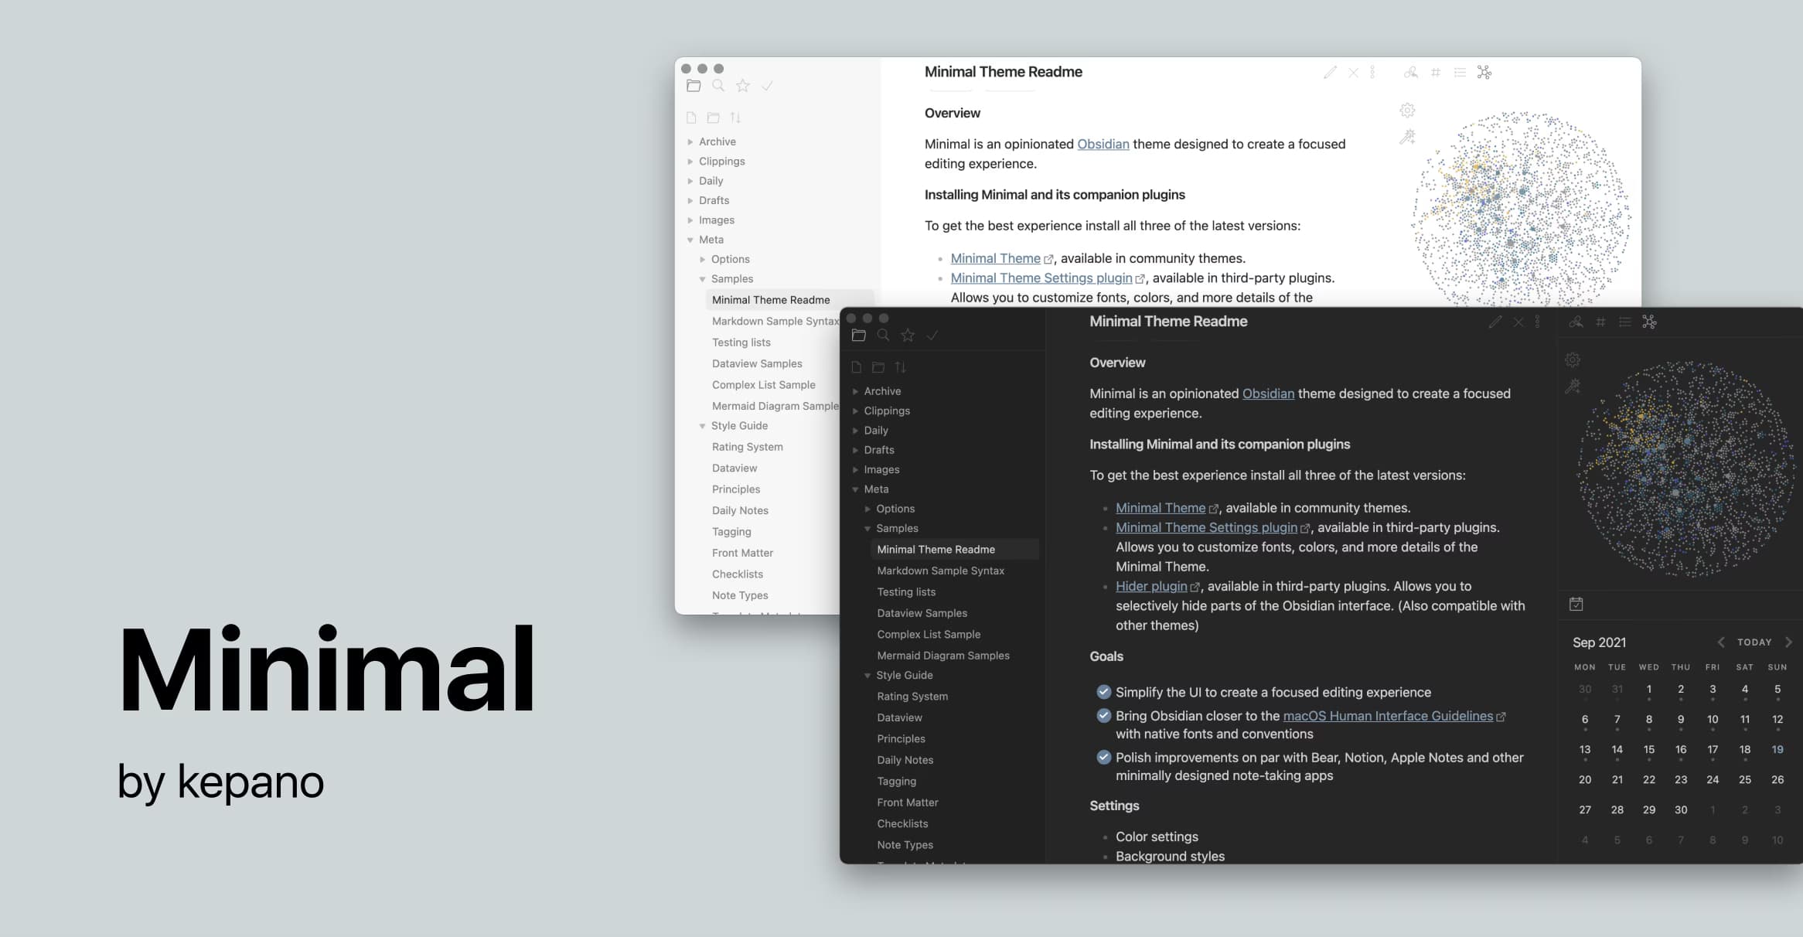
Task: Click the change sort order icon
Action: tap(901, 367)
